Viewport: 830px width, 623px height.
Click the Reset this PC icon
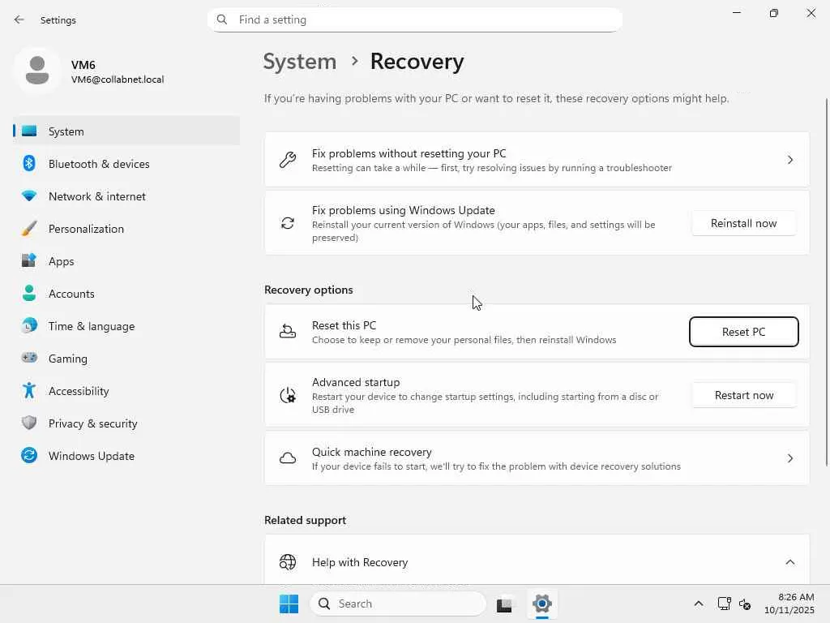(x=288, y=332)
